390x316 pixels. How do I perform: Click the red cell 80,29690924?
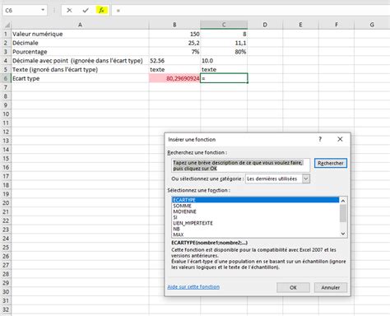pyautogui.click(x=174, y=78)
